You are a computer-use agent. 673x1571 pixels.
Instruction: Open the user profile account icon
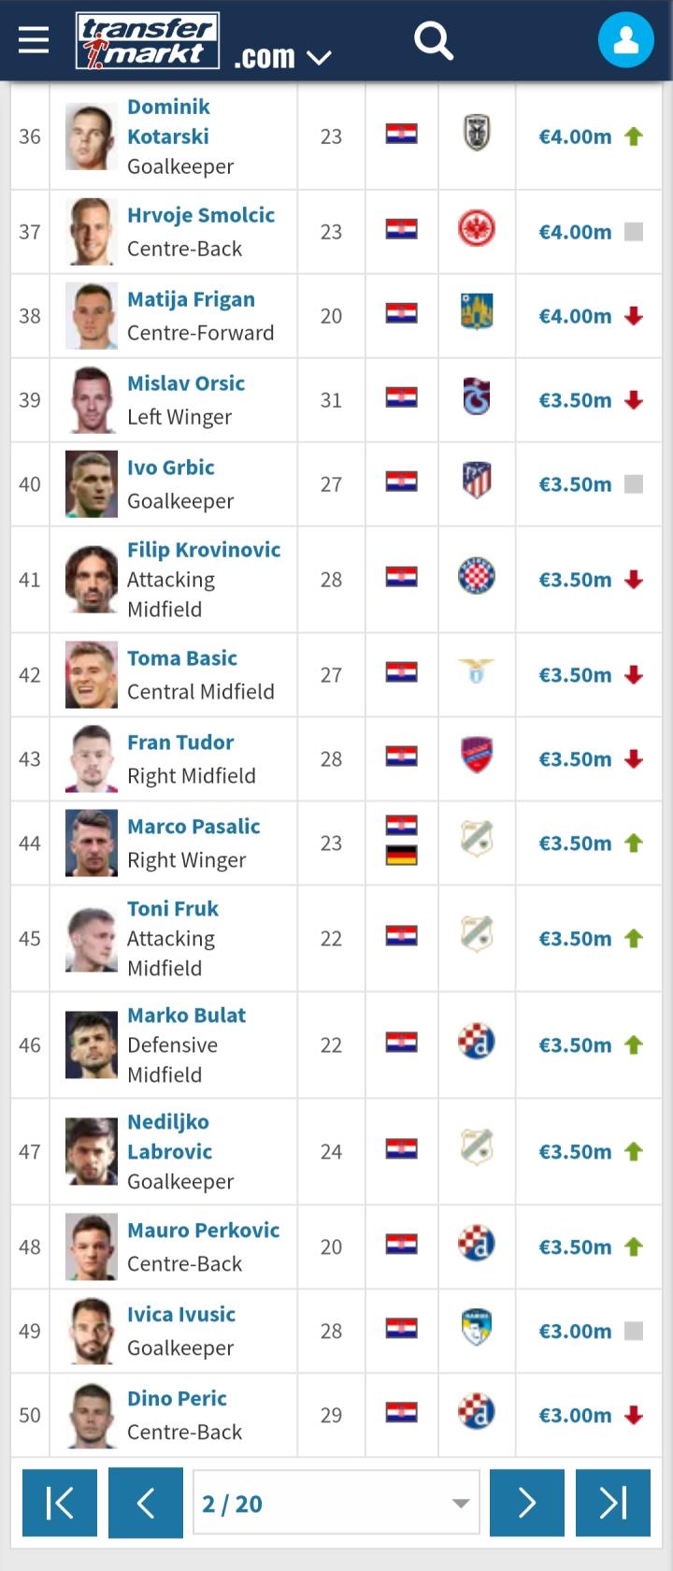pyautogui.click(x=625, y=40)
